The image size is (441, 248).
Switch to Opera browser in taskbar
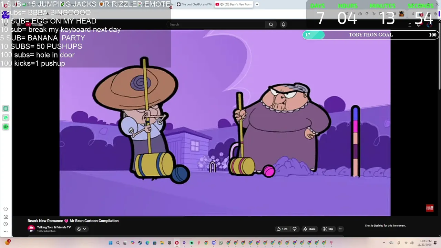(x=177, y=243)
